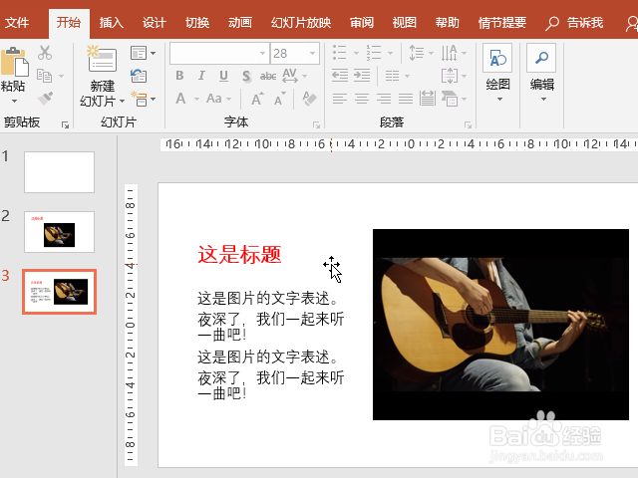The width and height of the screenshot is (638, 478).
Task: Toggle Strikethrough formatting
Action: click(x=268, y=76)
